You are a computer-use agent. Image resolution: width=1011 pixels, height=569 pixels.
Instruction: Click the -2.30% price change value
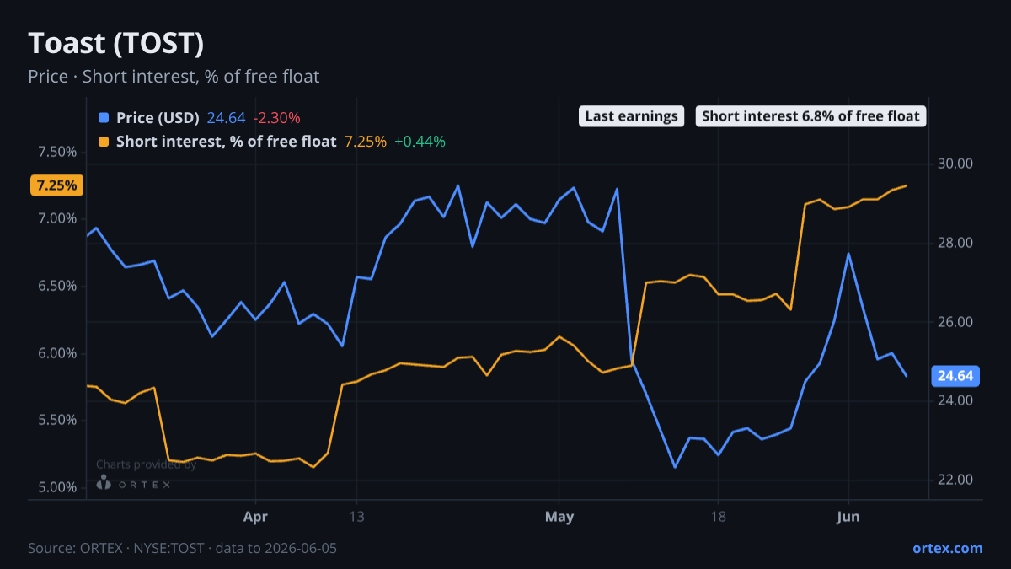[x=276, y=117]
